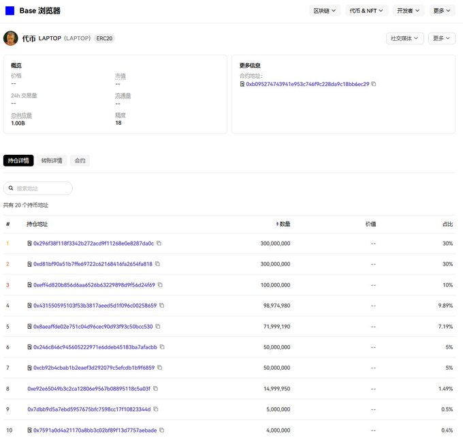This screenshot has height=440, width=463.
Task: Copy holder address 0x7dbb9d5a...344d
Action: tap(156, 409)
